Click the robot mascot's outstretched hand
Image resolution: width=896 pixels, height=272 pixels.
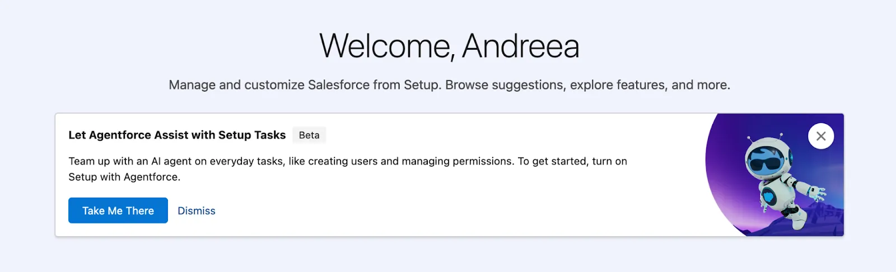point(819,193)
